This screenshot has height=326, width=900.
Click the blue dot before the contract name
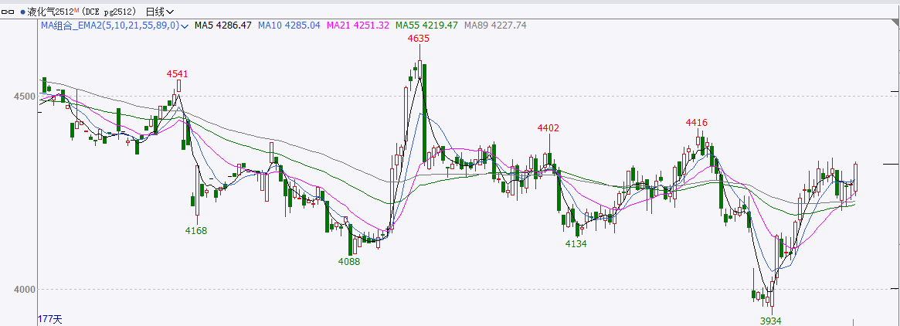click(x=22, y=12)
